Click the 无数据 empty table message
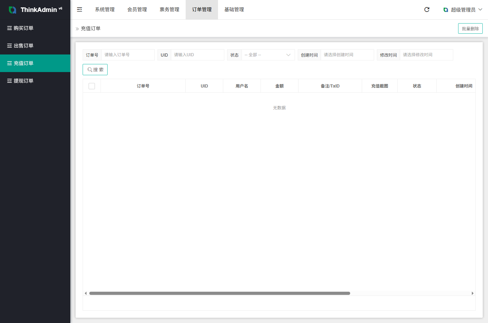The width and height of the screenshot is (488, 323). click(279, 108)
